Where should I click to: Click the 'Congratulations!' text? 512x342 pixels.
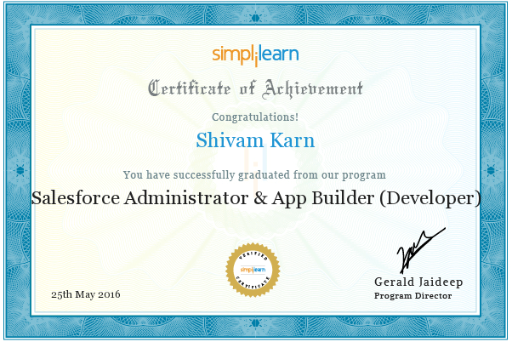[x=255, y=117]
